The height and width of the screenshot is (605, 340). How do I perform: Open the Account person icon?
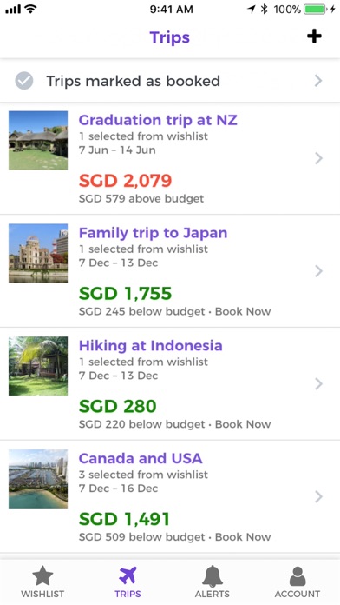click(x=297, y=576)
